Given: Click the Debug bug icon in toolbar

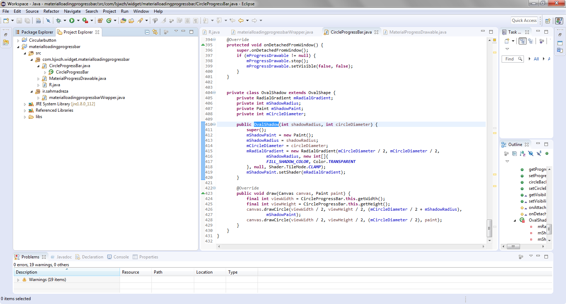Looking at the screenshot, I should pos(58,21).
